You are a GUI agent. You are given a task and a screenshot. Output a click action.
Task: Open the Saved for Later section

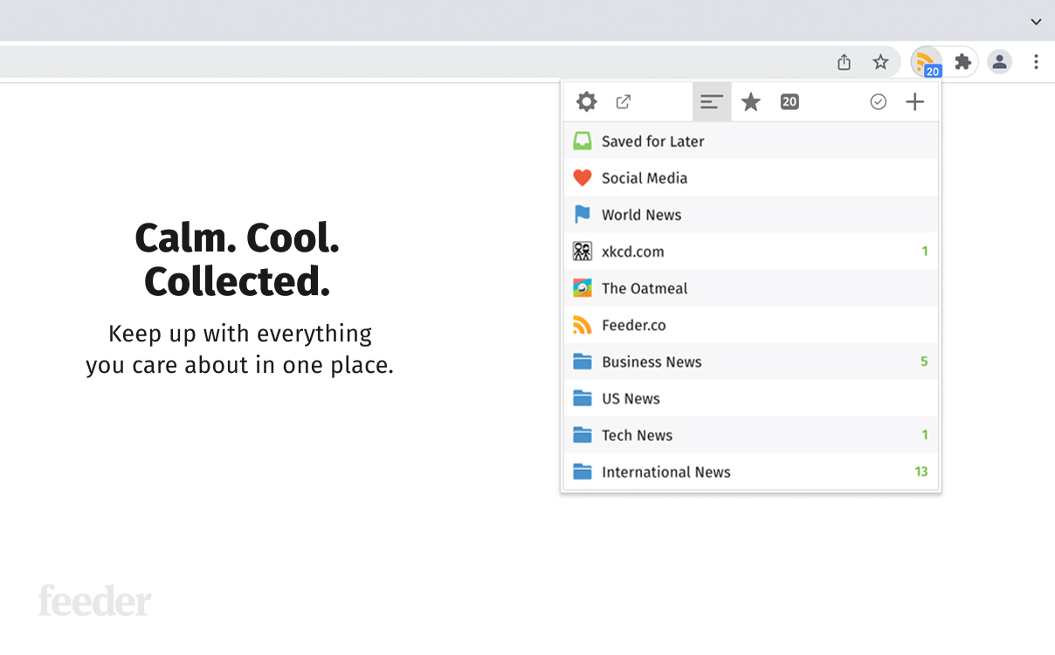pos(652,141)
